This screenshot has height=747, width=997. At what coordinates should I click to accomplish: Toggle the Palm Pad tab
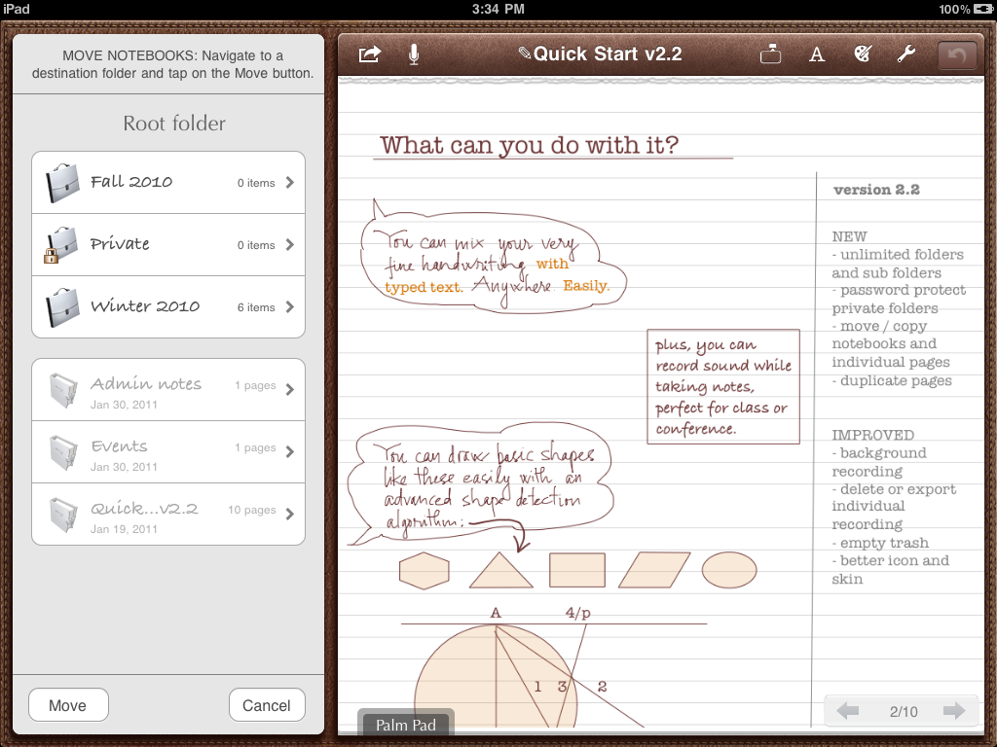(405, 725)
